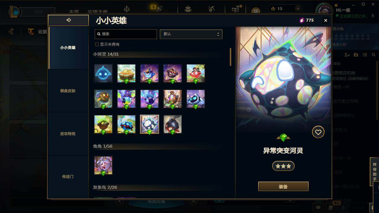Screen dimensions: 379x213
Task: Collapse the 小河灵 14/31 section
Action: point(106,54)
